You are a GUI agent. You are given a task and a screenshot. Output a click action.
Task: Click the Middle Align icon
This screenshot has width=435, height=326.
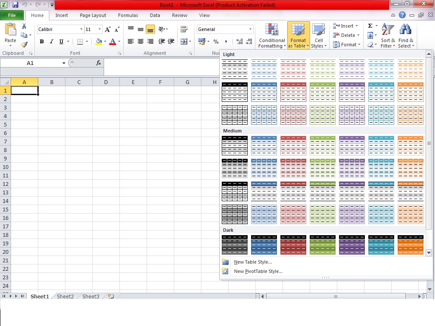coord(141,29)
